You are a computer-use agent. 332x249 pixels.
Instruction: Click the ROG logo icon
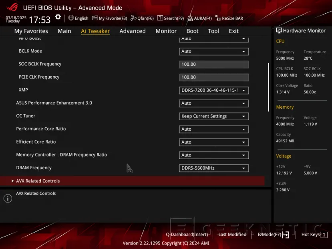point(12,7)
